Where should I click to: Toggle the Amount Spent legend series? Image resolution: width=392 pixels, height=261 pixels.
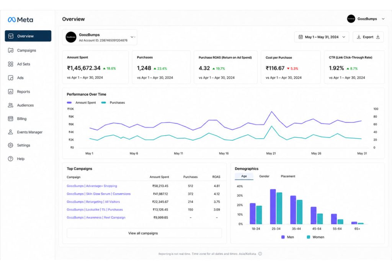click(x=81, y=102)
